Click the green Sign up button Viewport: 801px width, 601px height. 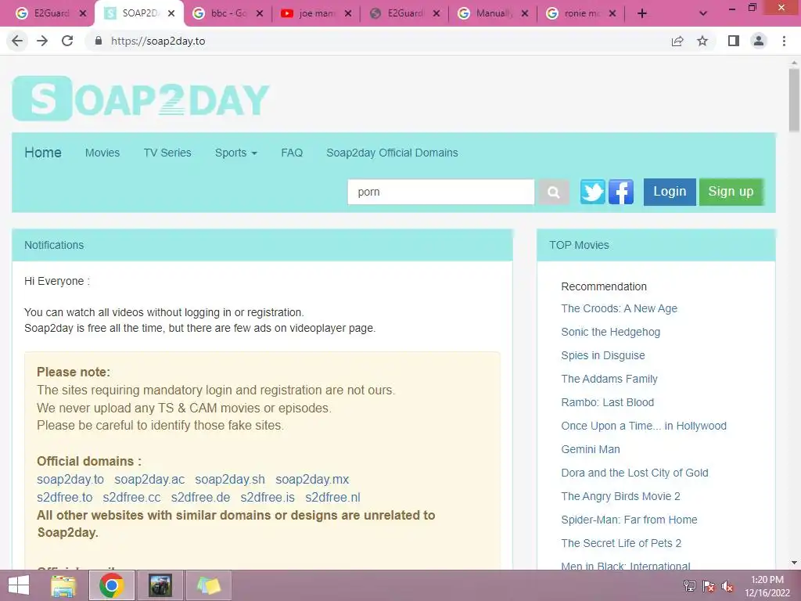click(x=731, y=192)
